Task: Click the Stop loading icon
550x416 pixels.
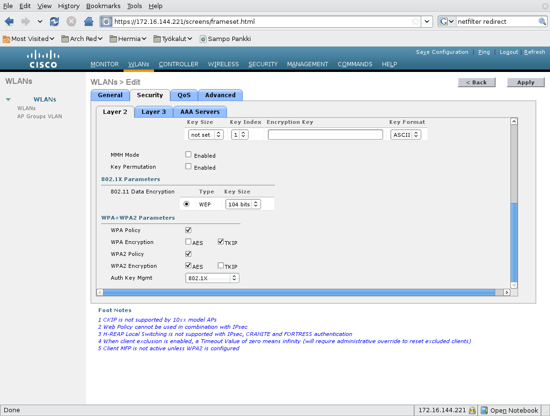Action: point(71,21)
